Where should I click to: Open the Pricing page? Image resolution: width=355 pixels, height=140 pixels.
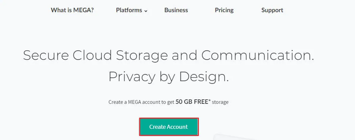tap(224, 10)
